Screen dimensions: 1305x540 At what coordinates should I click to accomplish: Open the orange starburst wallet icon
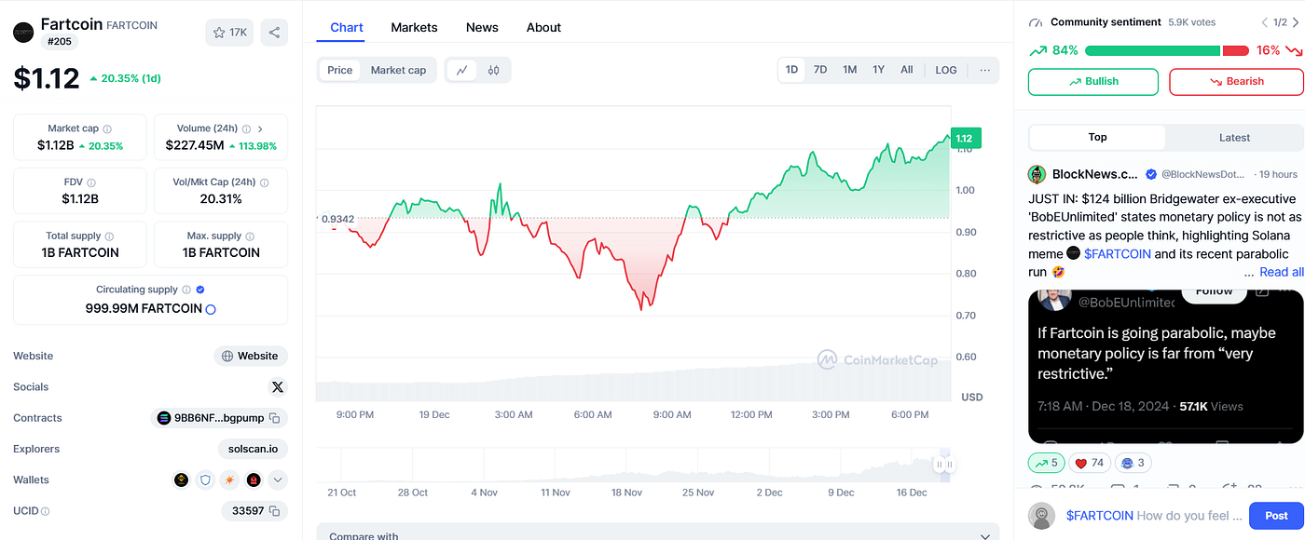coord(229,480)
